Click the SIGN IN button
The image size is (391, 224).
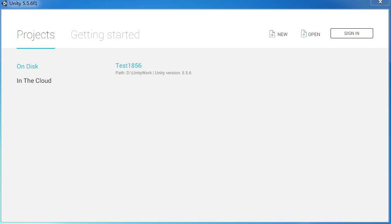351,33
